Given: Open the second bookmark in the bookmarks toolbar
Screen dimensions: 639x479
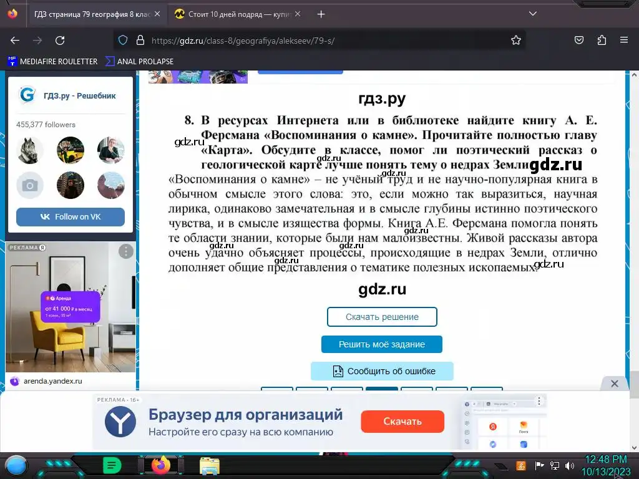Looking at the screenshot, I should pos(139,62).
